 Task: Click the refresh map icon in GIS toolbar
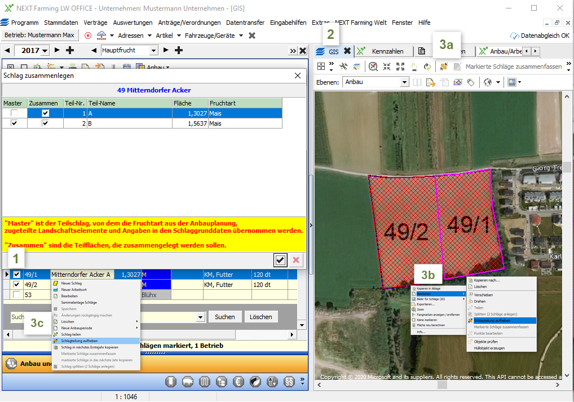click(427, 67)
